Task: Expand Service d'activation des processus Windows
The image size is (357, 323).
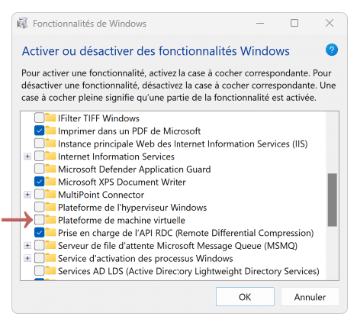Action: coord(27,258)
